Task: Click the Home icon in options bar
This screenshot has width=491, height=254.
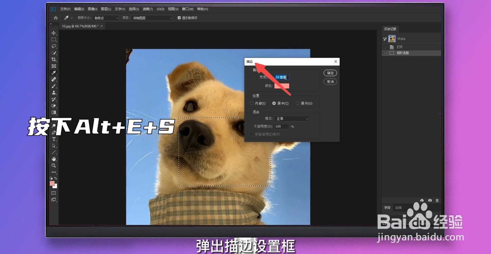Action: [56, 18]
